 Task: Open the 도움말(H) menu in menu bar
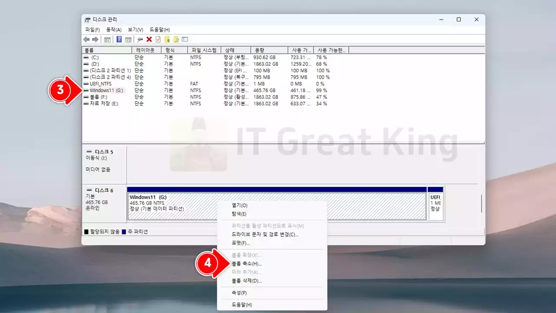(160, 30)
